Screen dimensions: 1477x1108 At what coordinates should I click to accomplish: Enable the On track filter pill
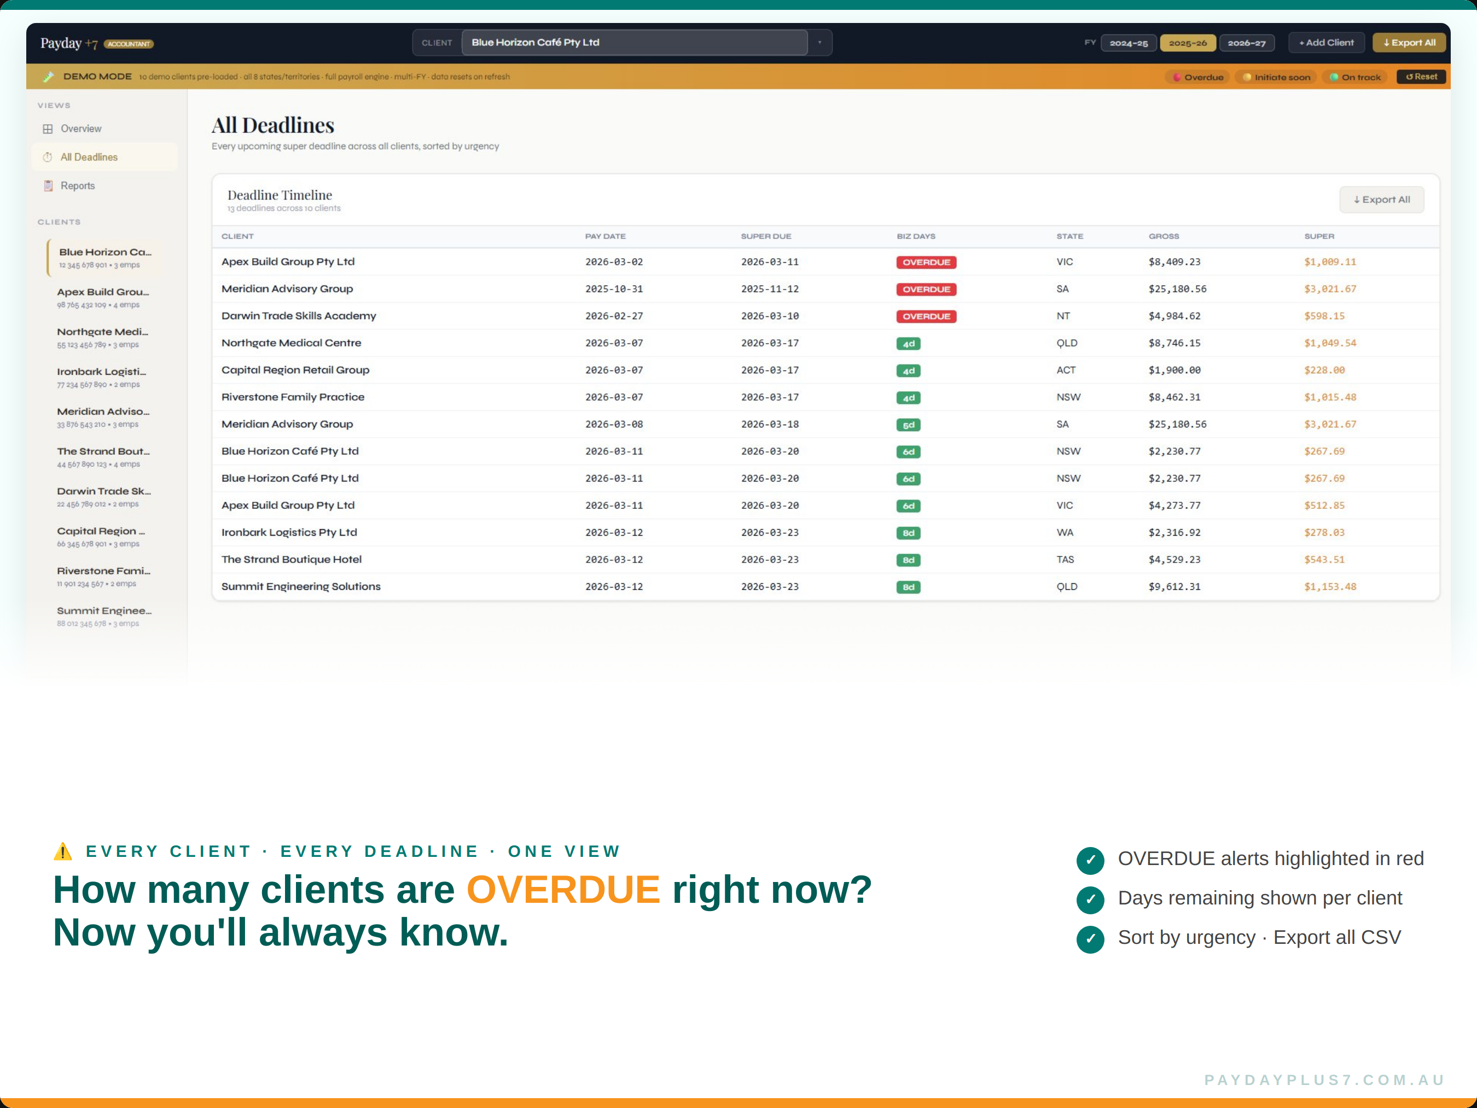pos(1354,77)
